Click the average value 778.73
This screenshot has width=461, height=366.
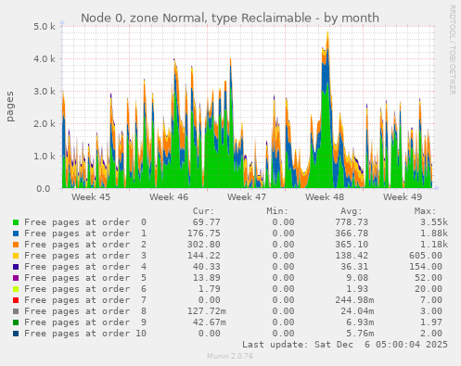(x=352, y=222)
